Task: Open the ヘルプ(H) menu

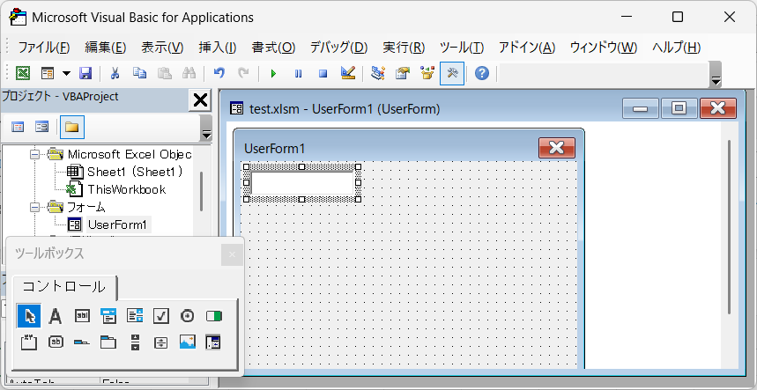Action: [676, 48]
